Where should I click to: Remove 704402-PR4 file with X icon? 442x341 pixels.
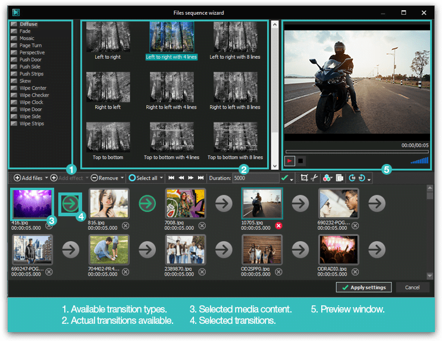(x=126, y=271)
